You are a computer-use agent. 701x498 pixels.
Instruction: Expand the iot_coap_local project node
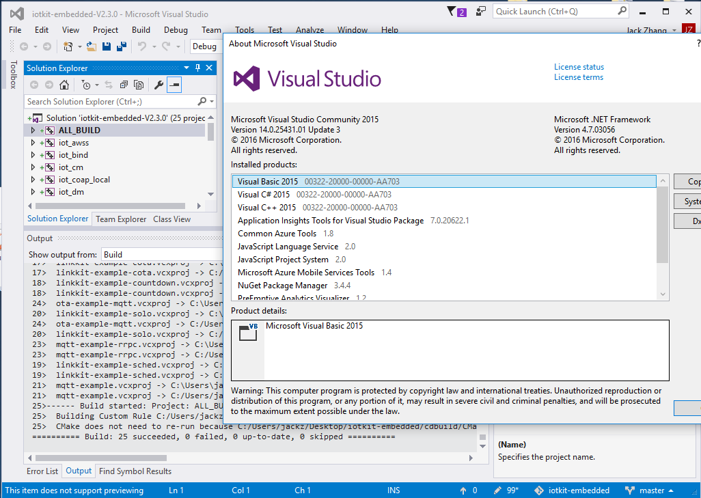(x=33, y=179)
